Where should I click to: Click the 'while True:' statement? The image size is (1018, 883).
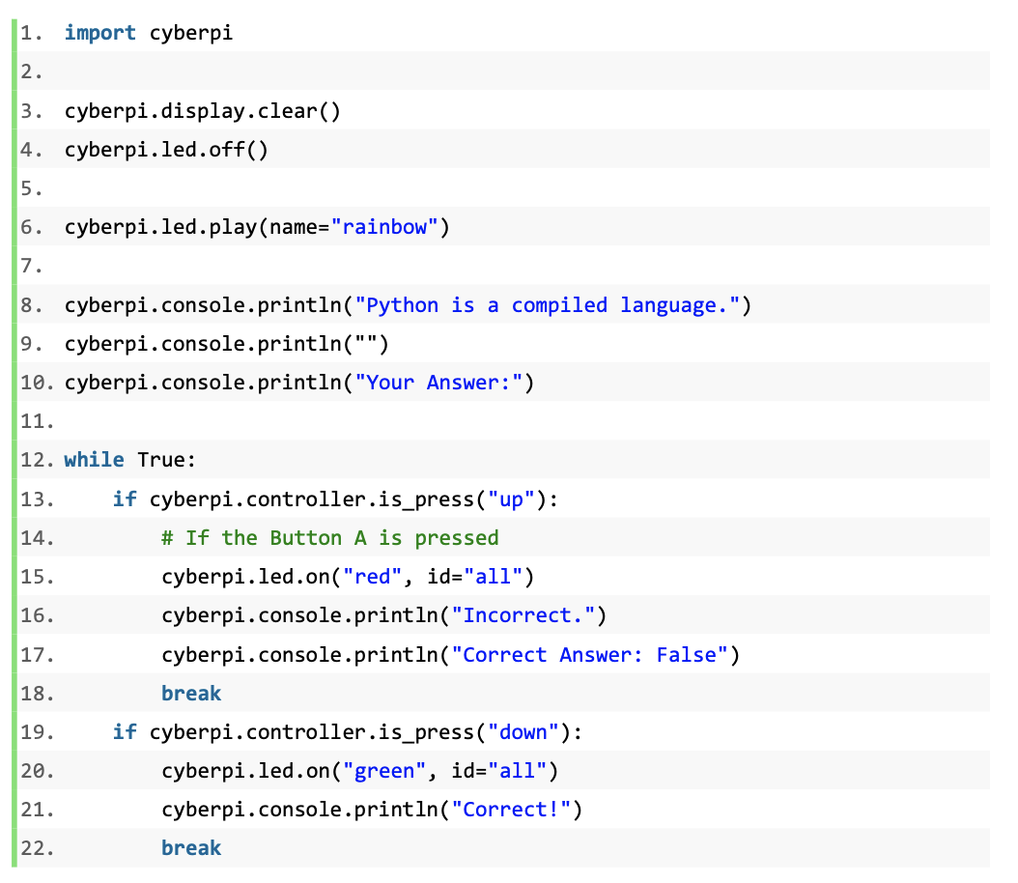[129, 460]
